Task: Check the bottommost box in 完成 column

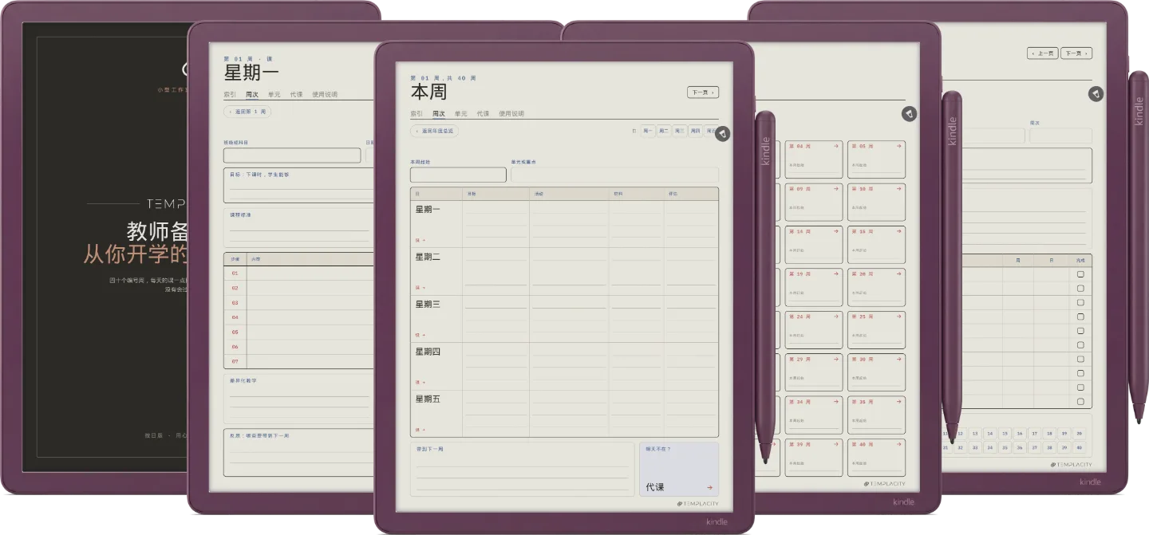Action: (x=1080, y=402)
